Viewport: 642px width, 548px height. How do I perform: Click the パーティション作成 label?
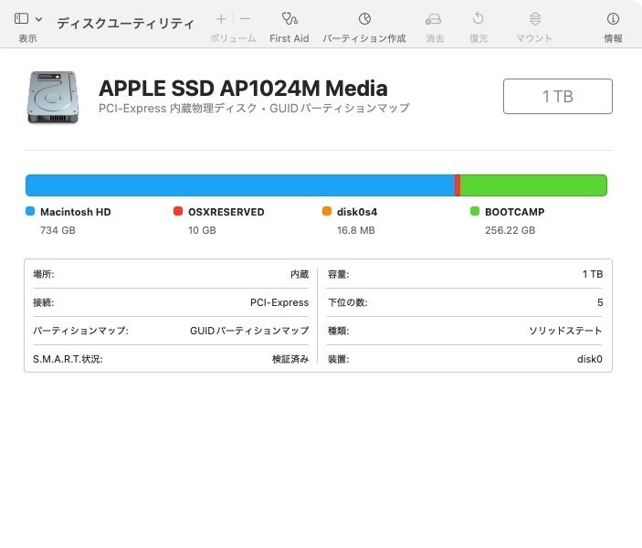point(364,38)
